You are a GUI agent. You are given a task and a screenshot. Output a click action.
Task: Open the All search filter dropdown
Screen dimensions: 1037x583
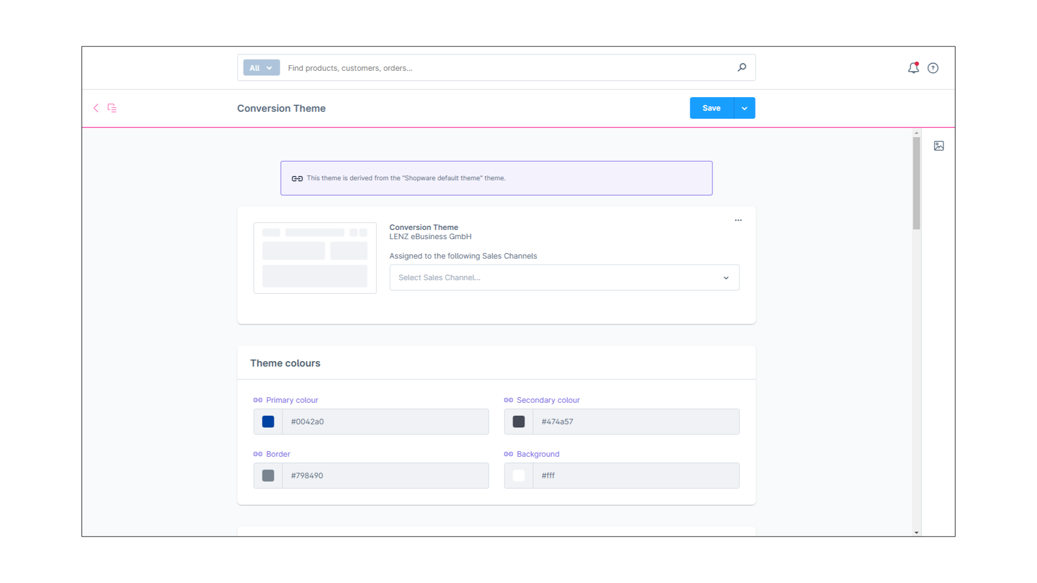(x=261, y=67)
